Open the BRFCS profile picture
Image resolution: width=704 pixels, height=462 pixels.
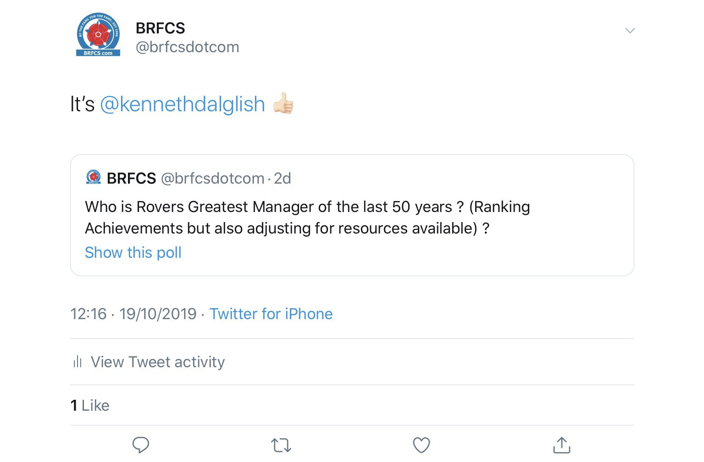click(98, 35)
